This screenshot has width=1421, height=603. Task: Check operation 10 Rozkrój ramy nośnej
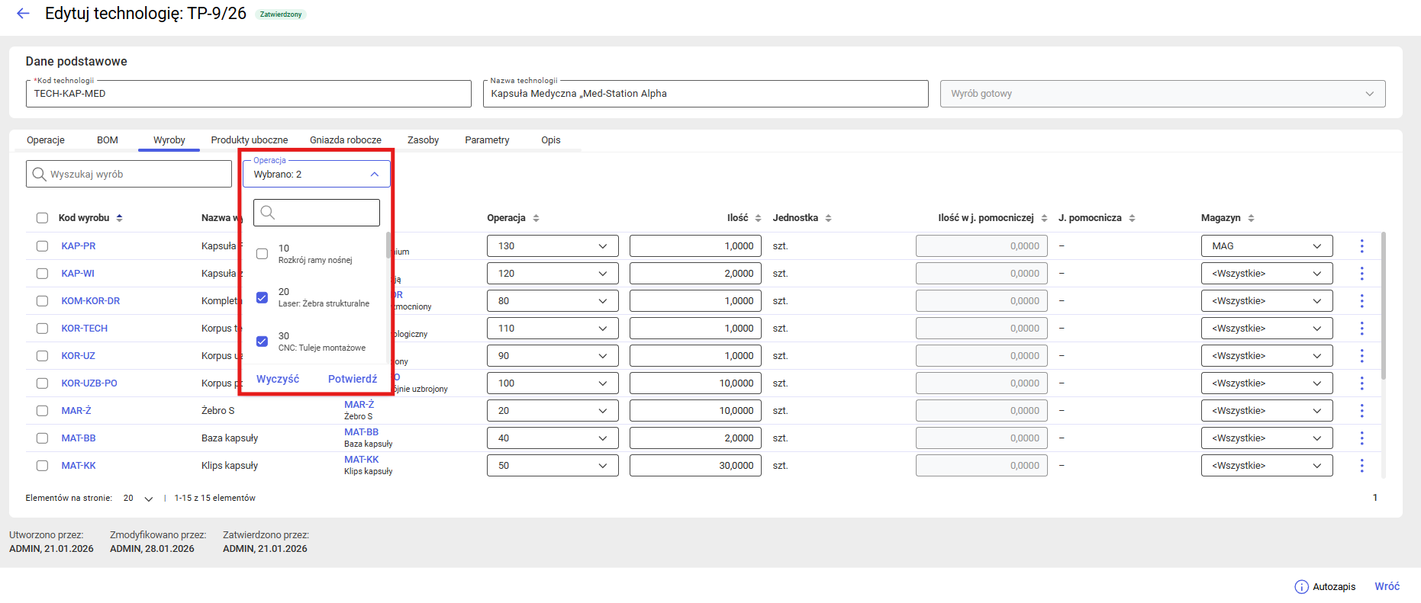click(x=262, y=254)
